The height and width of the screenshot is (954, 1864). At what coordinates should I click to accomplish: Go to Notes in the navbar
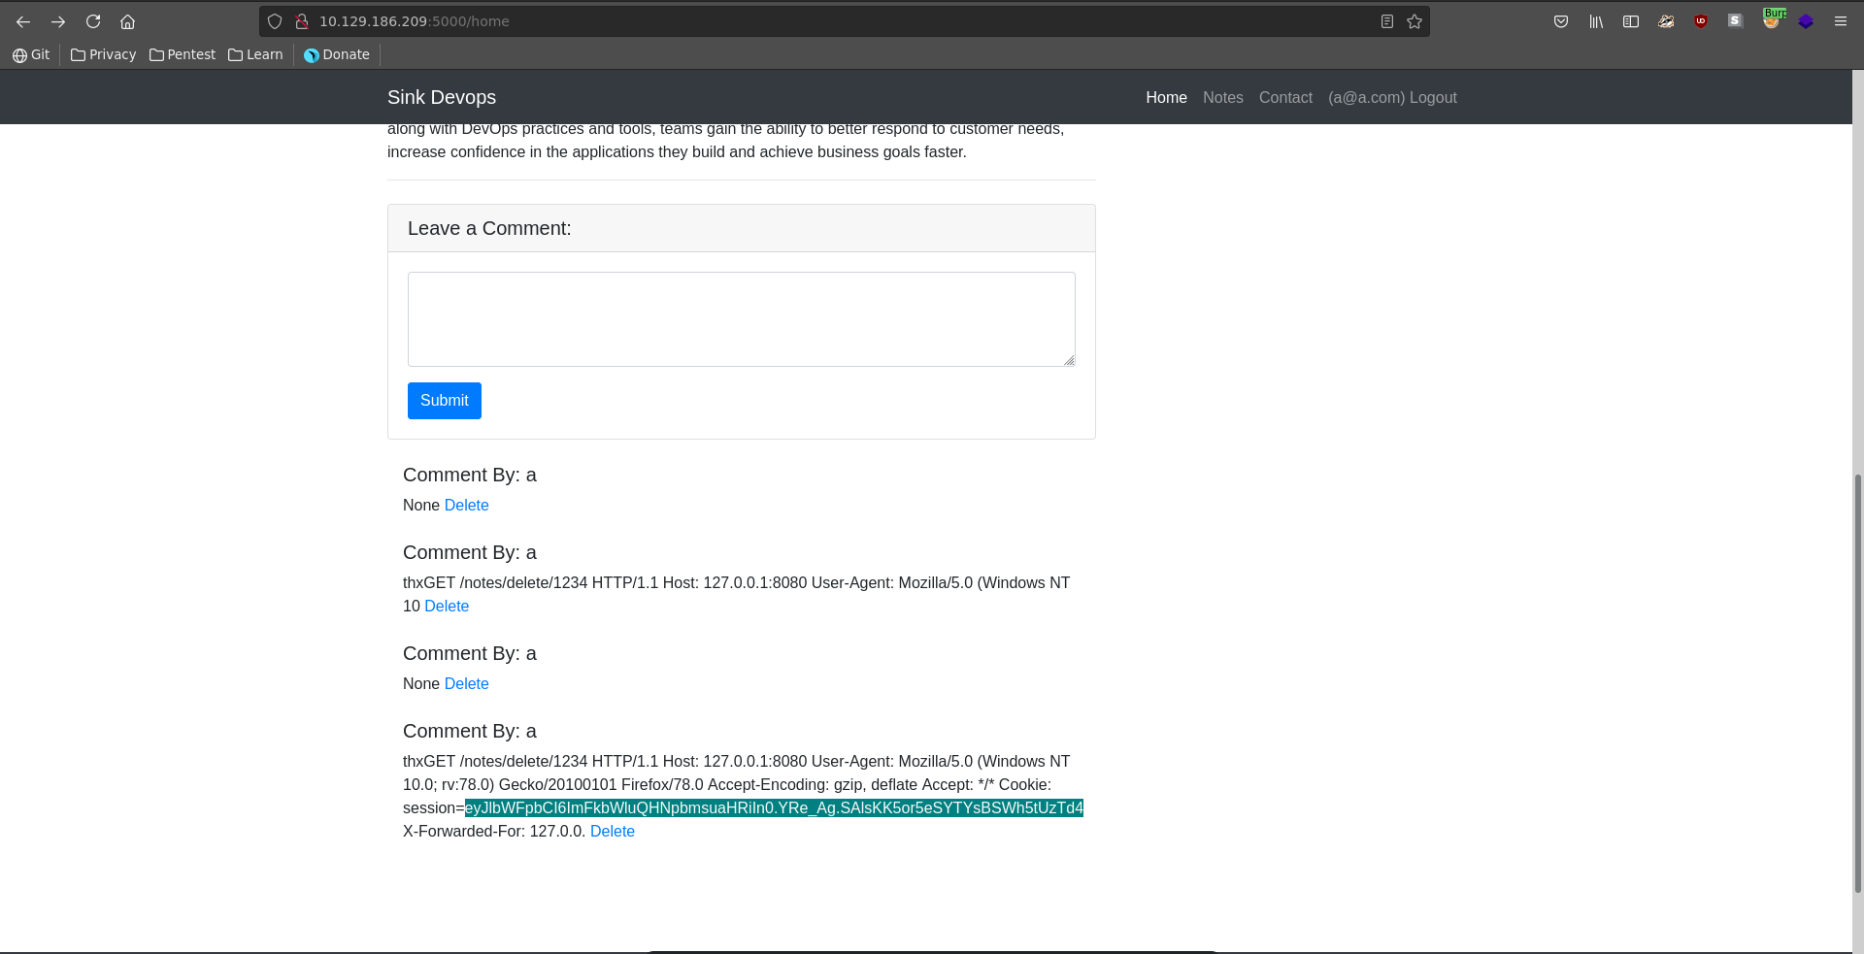(x=1222, y=97)
